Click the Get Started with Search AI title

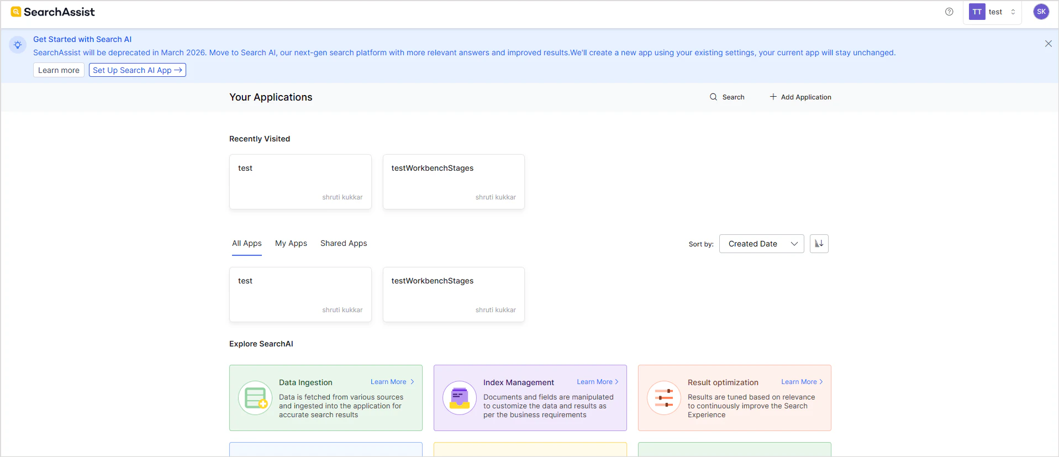82,39
